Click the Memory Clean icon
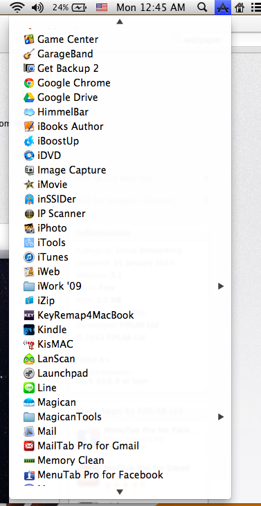Screen dimensions: 261x506 coord(29,460)
